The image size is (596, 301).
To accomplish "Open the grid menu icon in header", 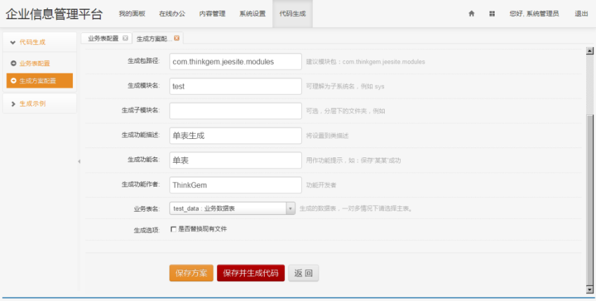I will pos(492,14).
